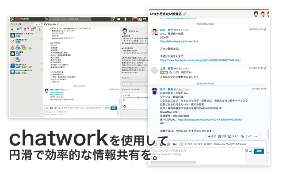This screenshot has height=177, width=283.
Task: Open the green checkmark chat room
Action: 26,41
